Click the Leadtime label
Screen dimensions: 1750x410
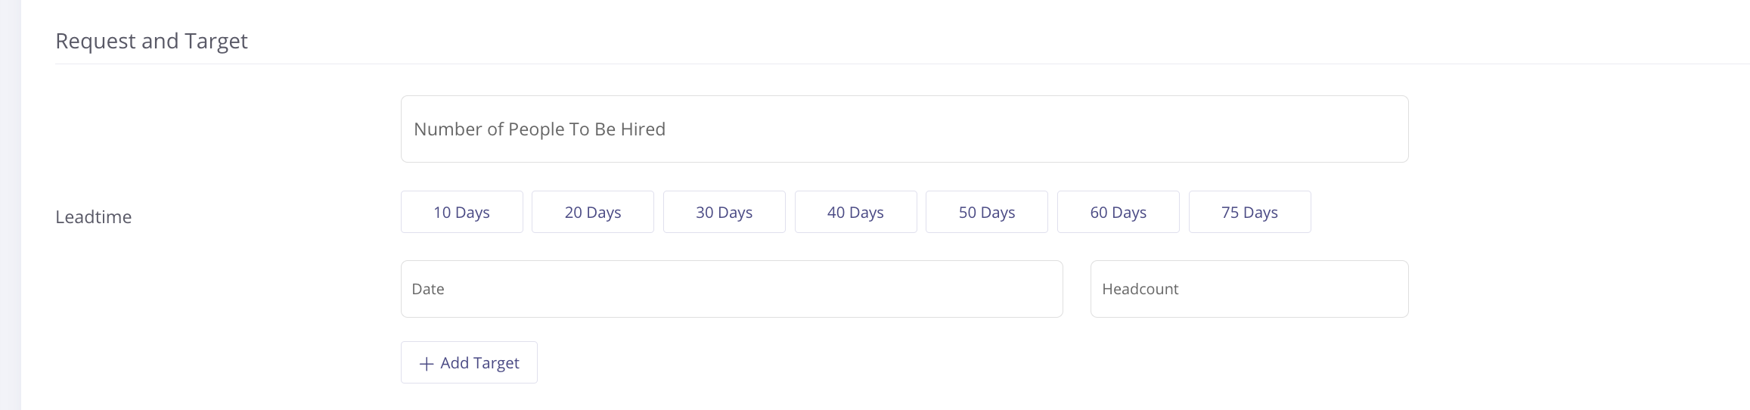[x=94, y=217]
